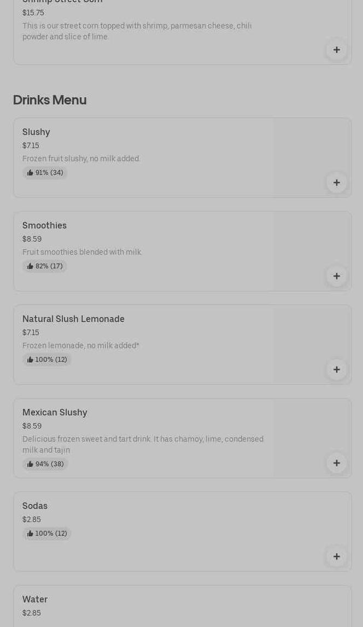Add Shrimp Street Corn with plus icon

point(337,50)
